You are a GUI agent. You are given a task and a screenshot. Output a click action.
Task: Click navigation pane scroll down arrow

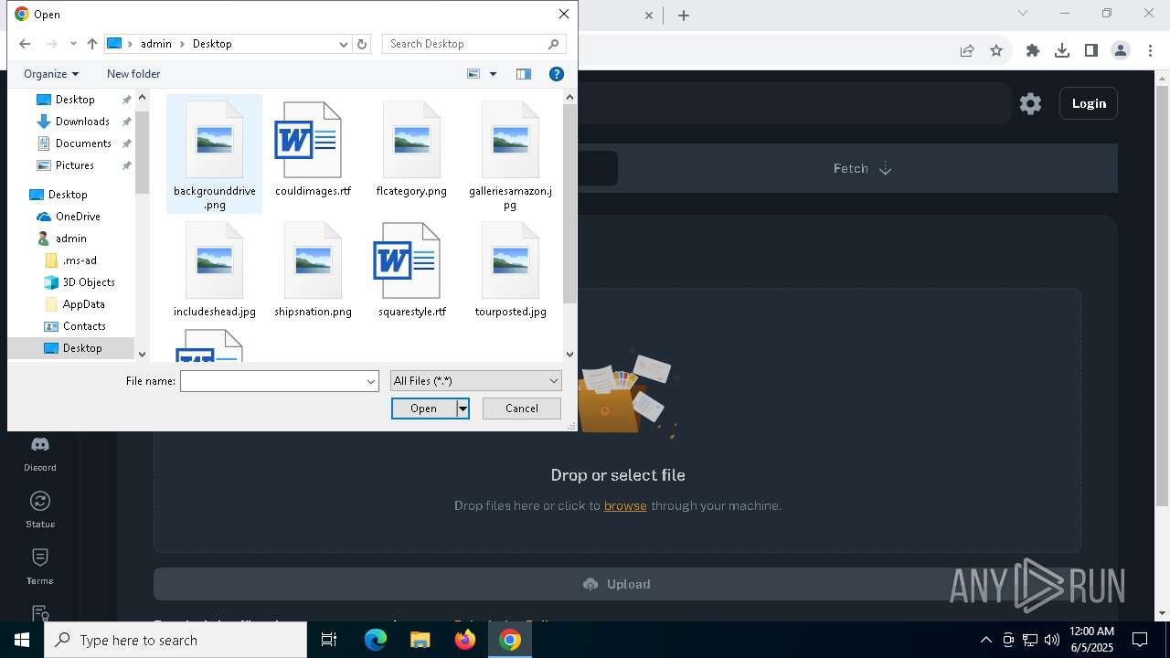[142, 355]
